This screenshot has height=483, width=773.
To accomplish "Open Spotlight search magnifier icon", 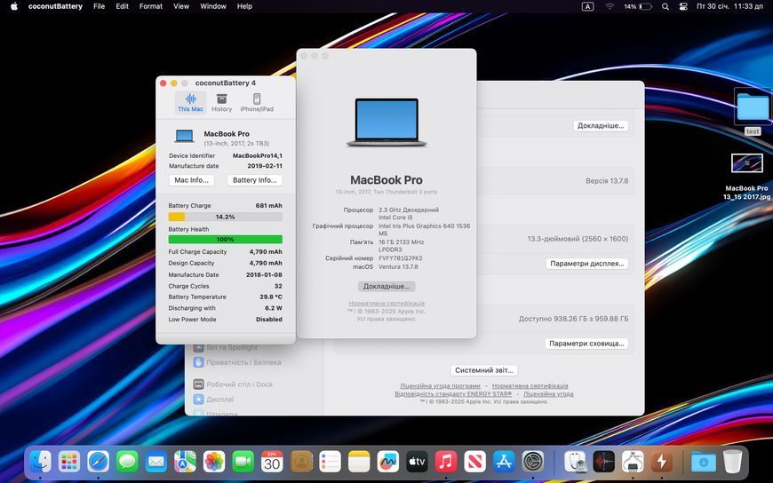I will point(665,6).
